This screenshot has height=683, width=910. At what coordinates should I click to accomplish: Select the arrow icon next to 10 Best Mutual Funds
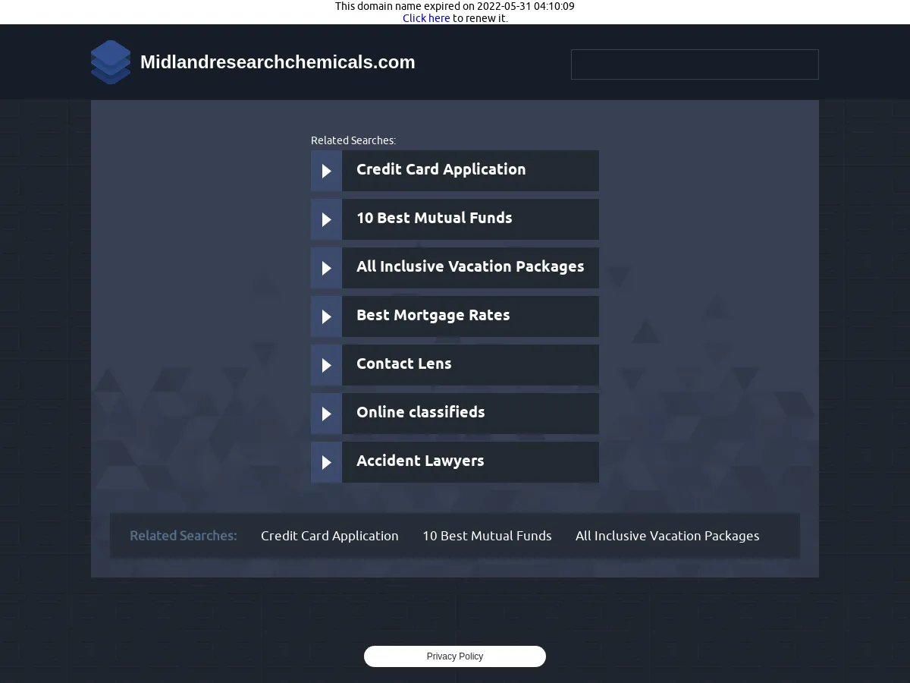(x=326, y=219)
